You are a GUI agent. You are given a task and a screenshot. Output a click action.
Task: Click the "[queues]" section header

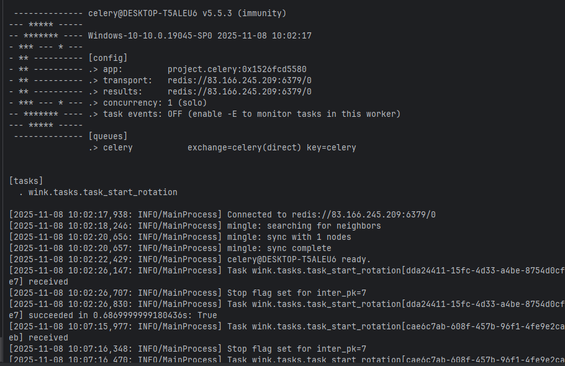click(108, 136)
